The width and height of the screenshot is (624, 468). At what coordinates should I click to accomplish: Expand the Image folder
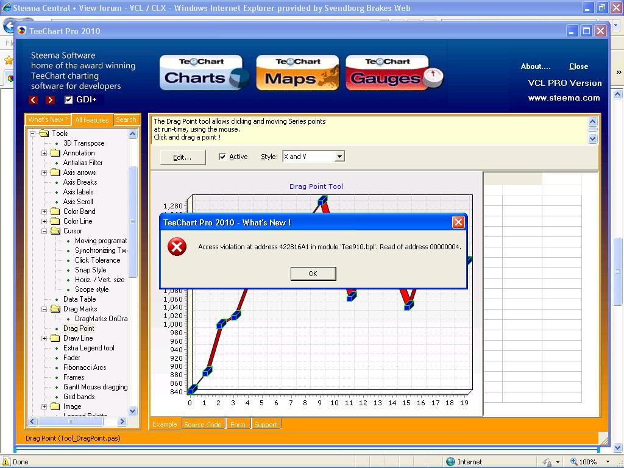coord(44,406)
